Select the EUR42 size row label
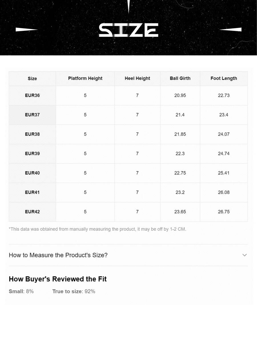Screen dimensions: 257x342 coord(32,212)
